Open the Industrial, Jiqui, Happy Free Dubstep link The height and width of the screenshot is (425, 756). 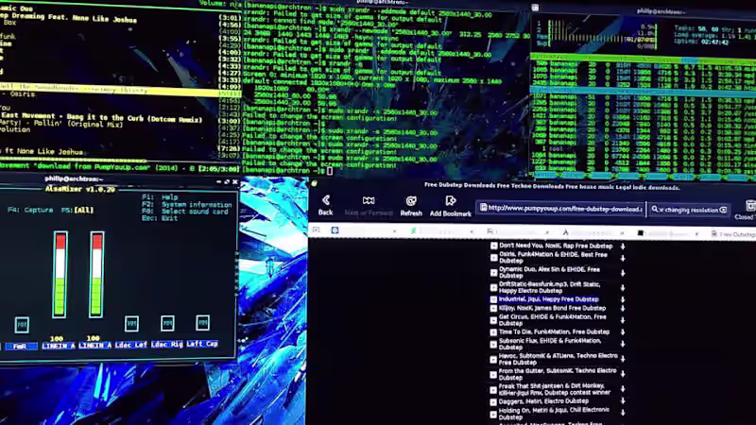tap(549, 299)
